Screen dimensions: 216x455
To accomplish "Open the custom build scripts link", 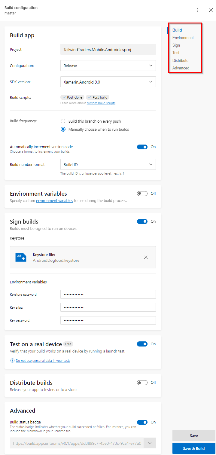I will coord(101,103).
